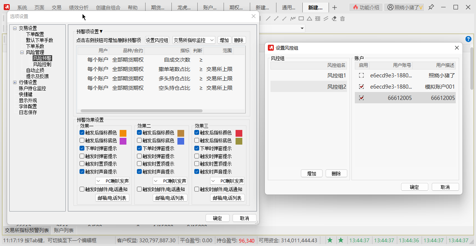Open 功能介绍 with the flame icon
Image resolution: width=476 pixels, height=246 pixels.
[366, 7]
